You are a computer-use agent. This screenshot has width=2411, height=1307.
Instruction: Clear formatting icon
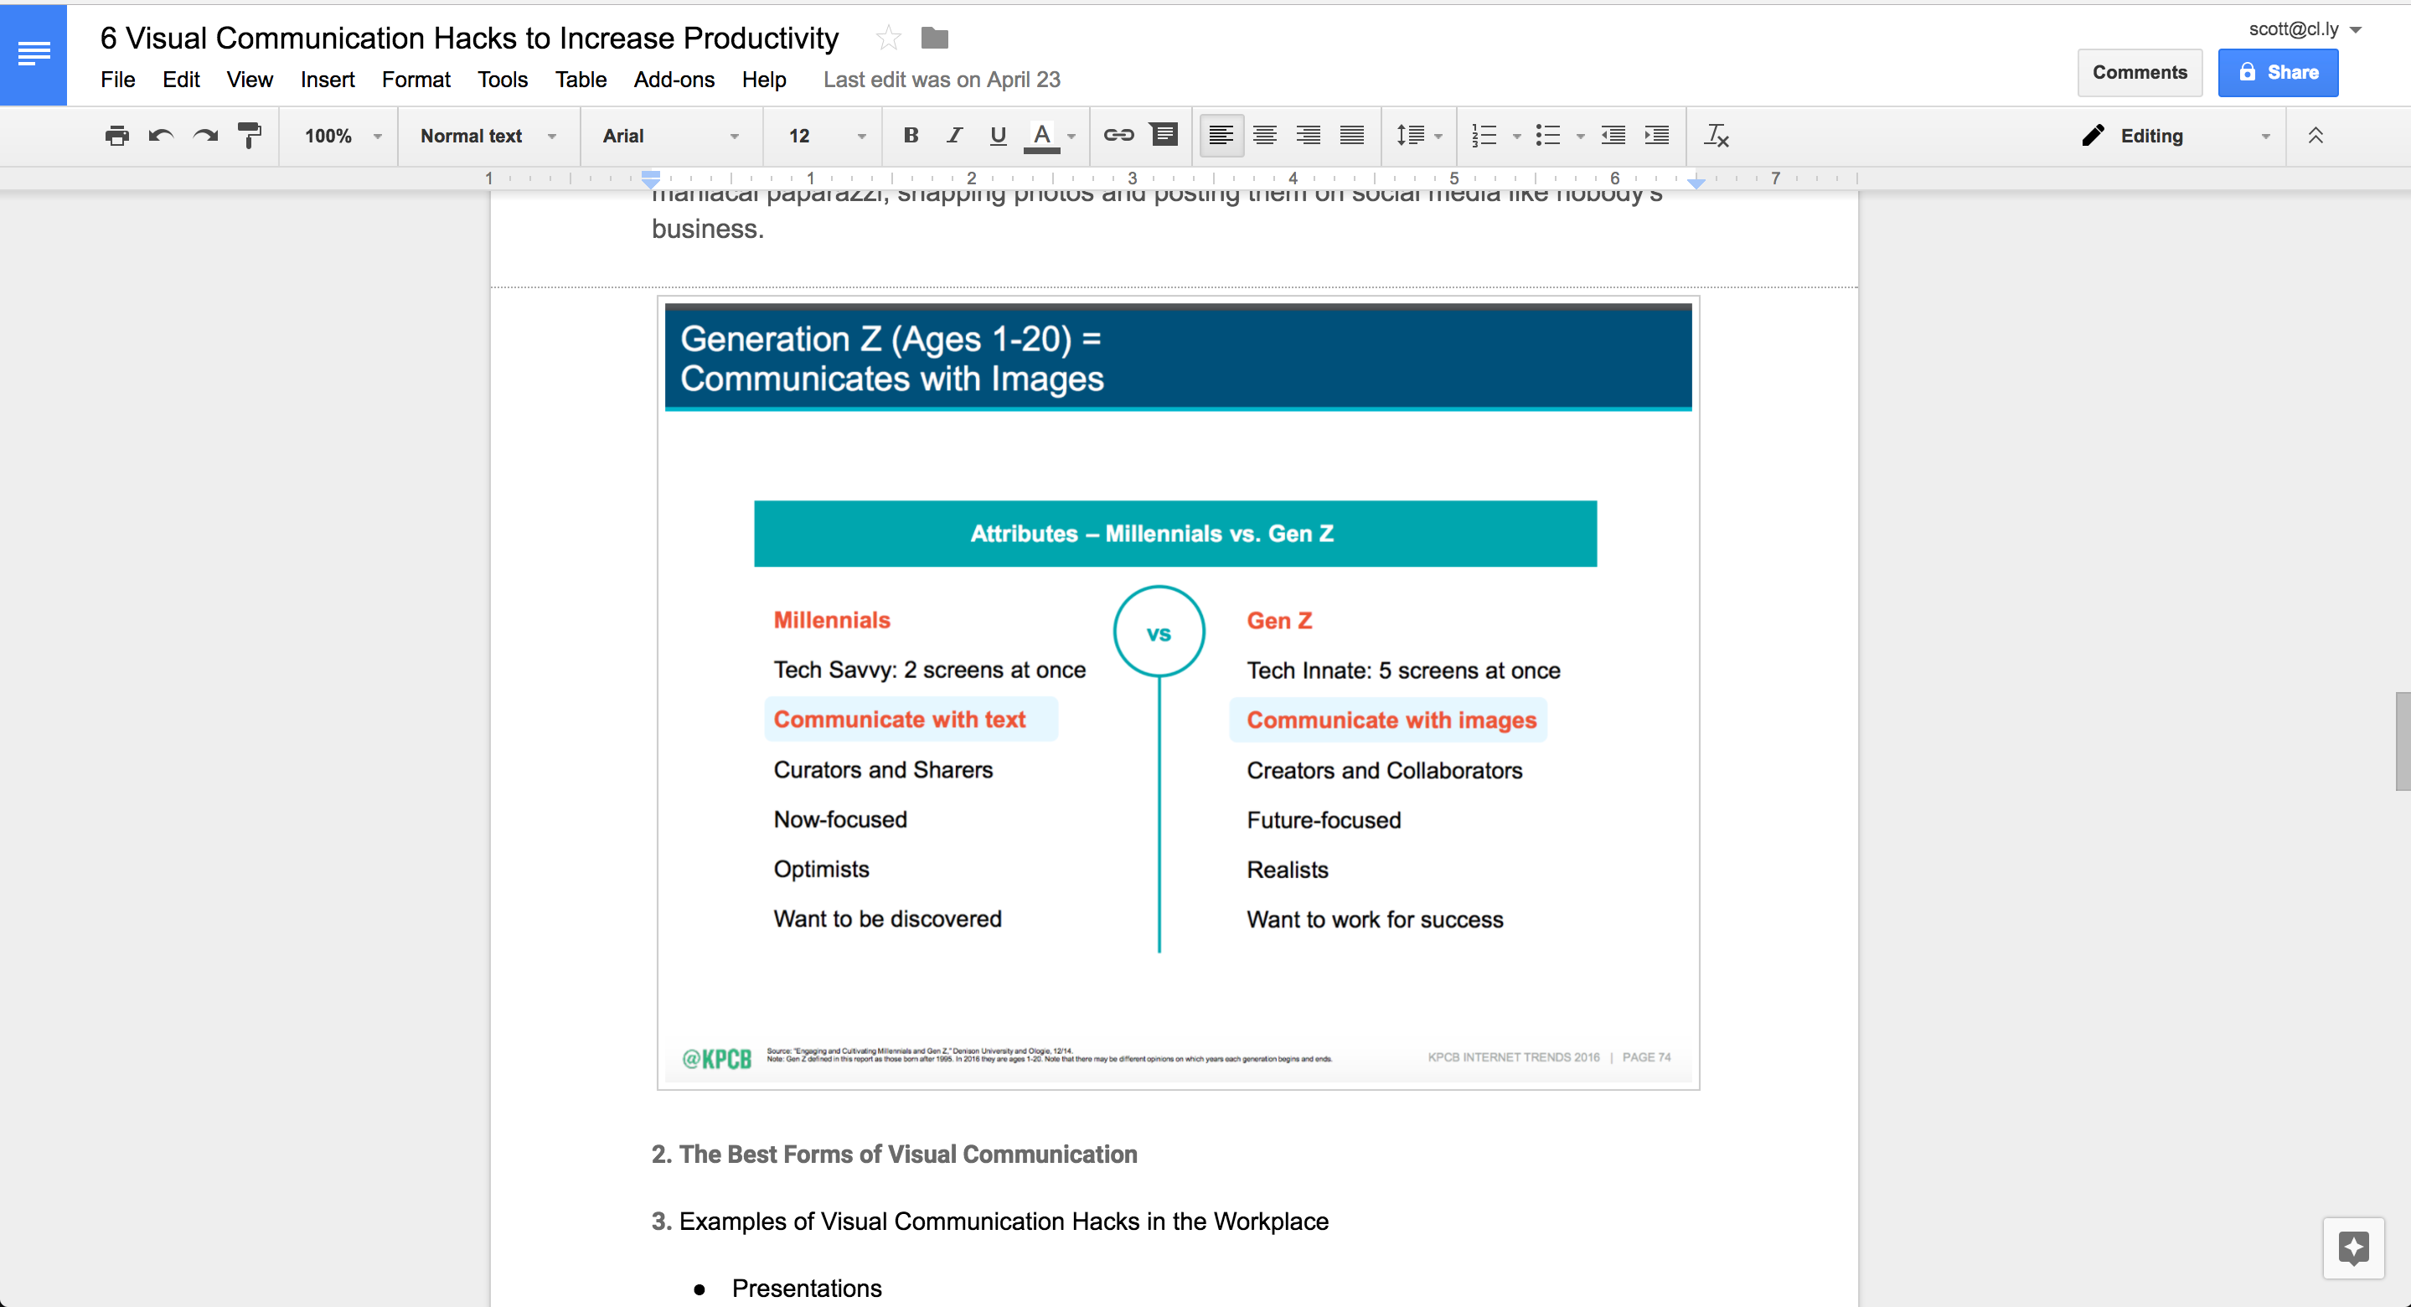point(1717,136)
